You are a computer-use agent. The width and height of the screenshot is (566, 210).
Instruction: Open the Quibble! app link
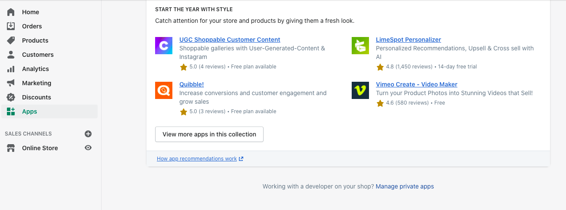tap(191, 84)
